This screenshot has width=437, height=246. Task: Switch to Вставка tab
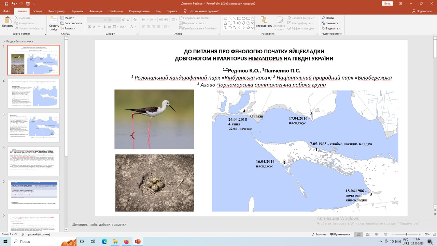tap(38, 11)
